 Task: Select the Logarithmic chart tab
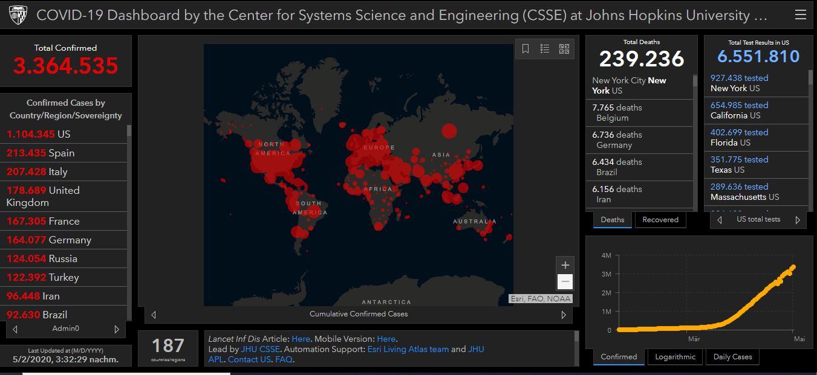click(675, 357)
